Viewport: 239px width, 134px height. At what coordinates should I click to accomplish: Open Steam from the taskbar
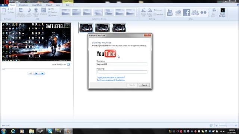tap(41, 131)
